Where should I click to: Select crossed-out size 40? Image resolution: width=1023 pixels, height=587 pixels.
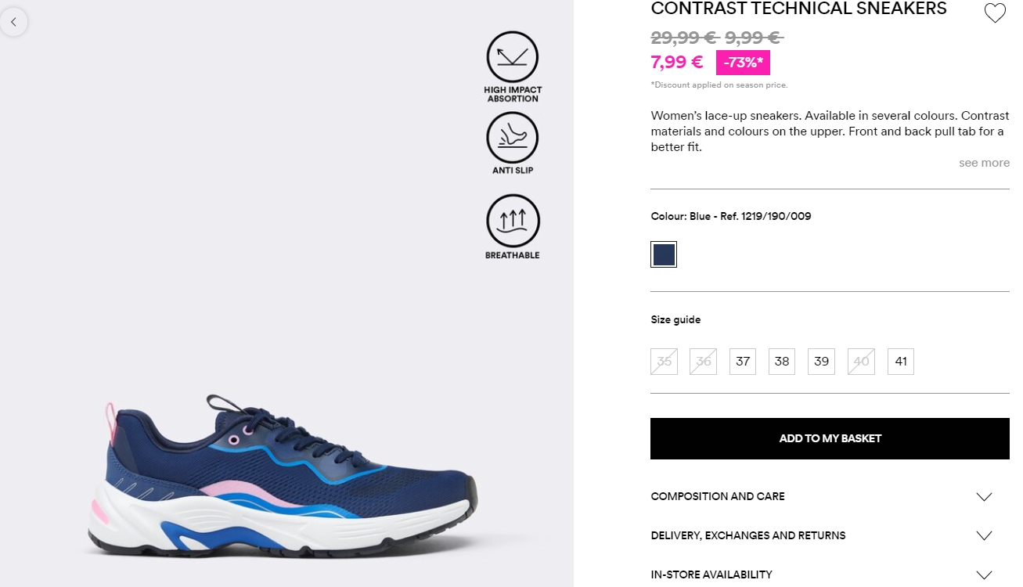pos(861,362)
